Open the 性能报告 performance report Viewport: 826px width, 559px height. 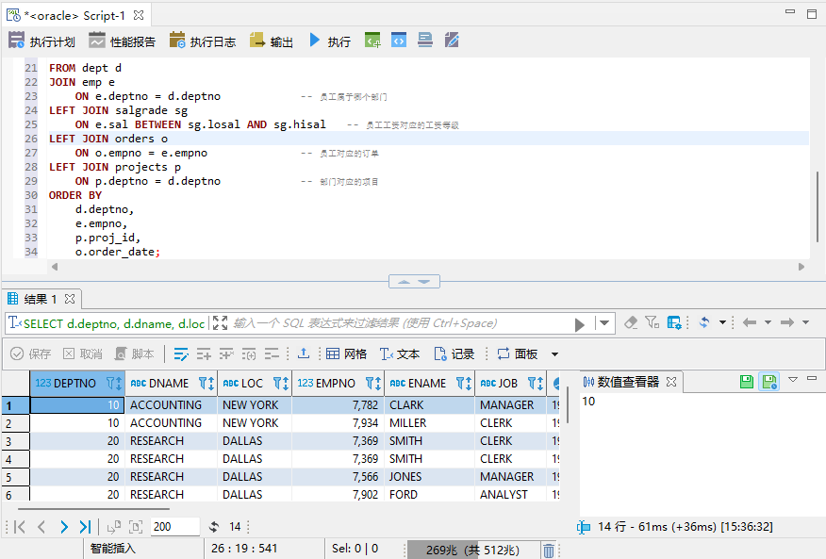(x=122, y=41)
